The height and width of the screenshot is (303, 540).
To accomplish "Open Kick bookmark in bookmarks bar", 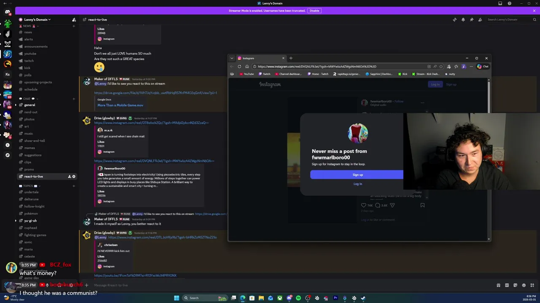I will click(x=403, y=74).
